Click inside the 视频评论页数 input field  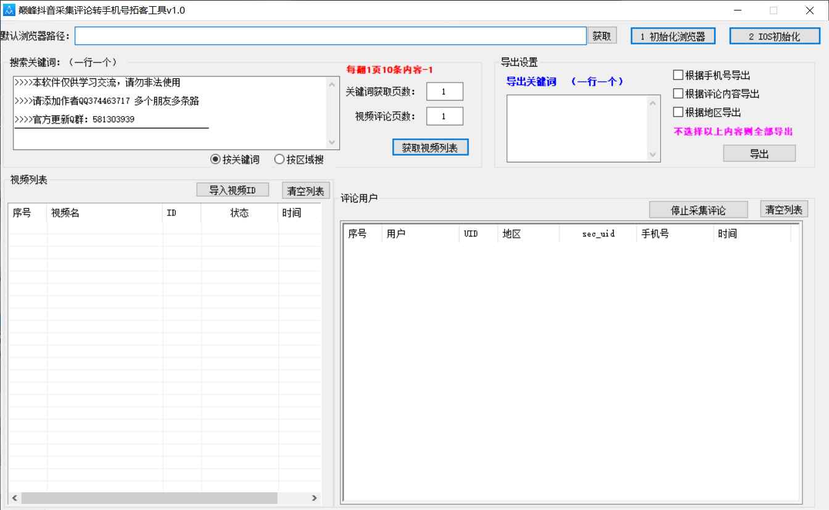coord(444,115)
